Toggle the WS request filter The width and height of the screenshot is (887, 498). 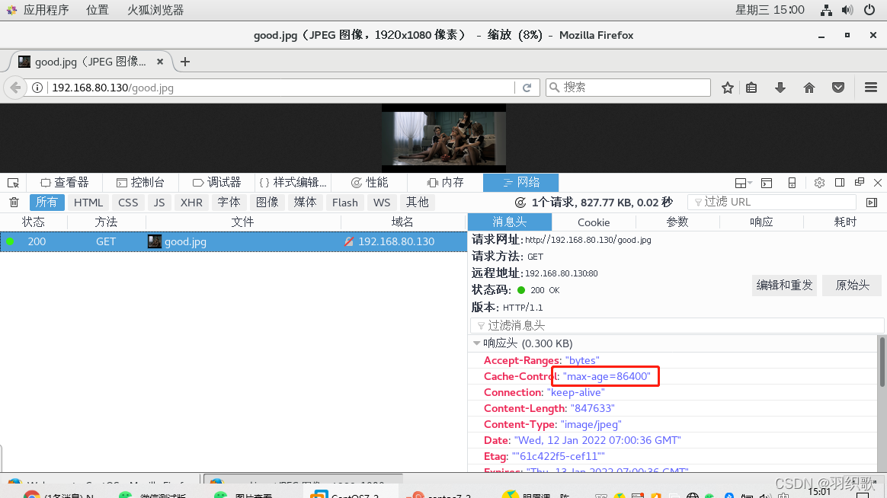click(x=382, y=203)
